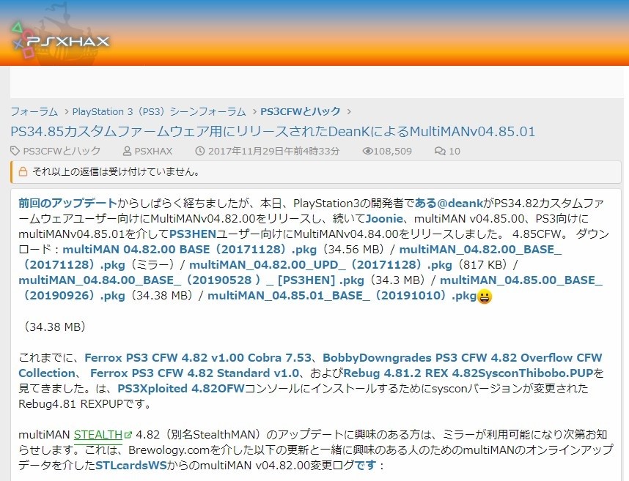Click the (34.3 MB) size text
Screen dimensions: 629x481
tap(397, 280)
